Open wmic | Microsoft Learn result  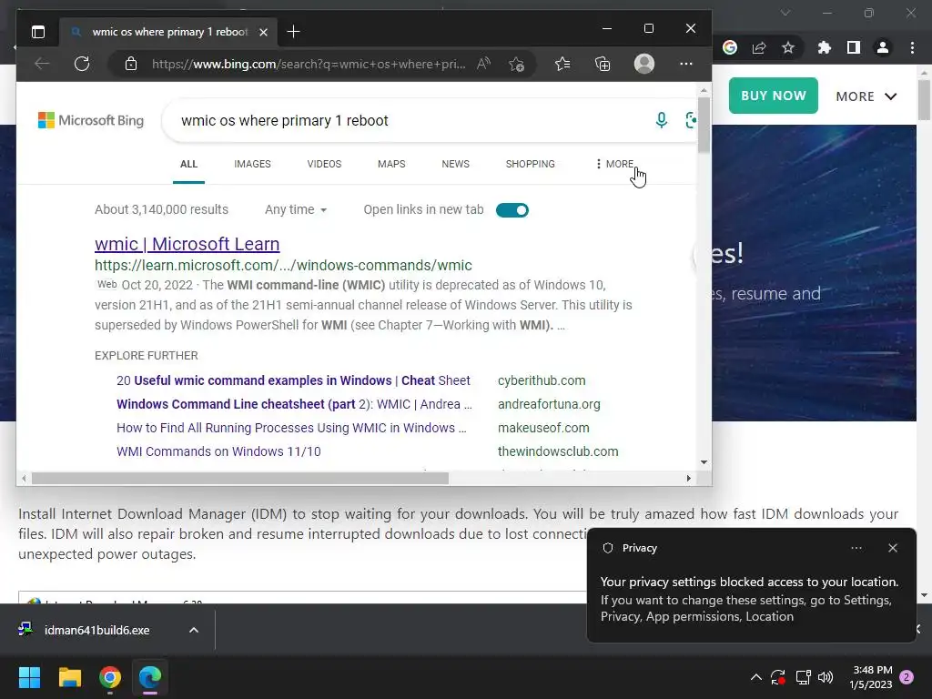(x=187, y=244)
